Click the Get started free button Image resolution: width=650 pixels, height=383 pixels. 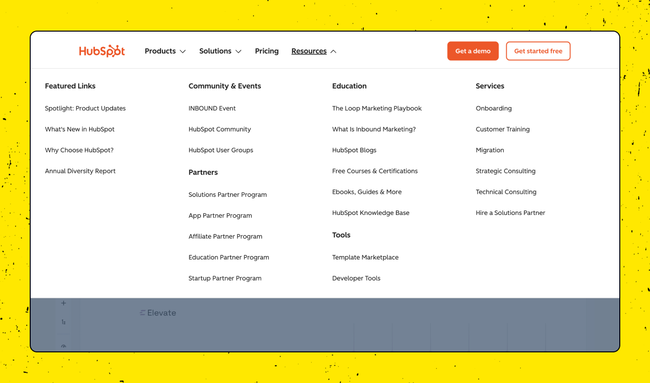pos(538,51)
